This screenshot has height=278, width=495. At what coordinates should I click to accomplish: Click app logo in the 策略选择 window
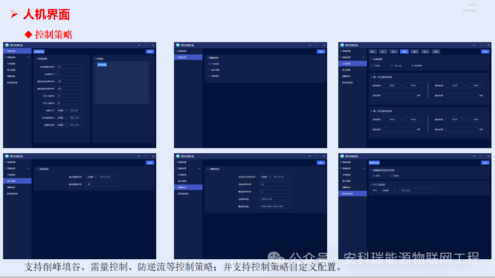click(178, 45)
